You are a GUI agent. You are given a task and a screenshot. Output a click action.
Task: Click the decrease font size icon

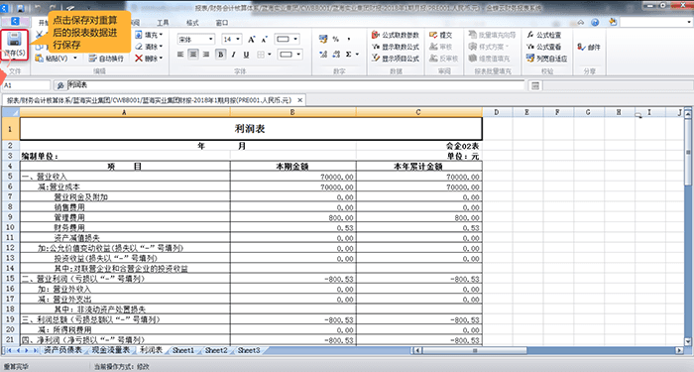265,40
